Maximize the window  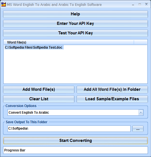point(140,4)
